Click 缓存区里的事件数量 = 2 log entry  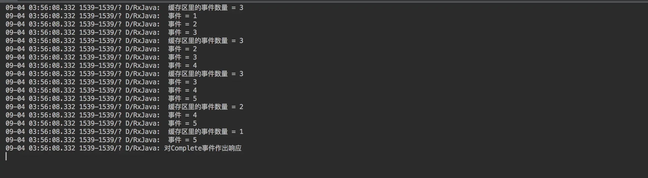click(x=124, y=107)
